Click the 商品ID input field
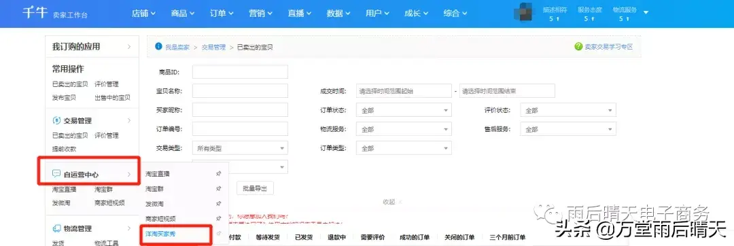The height and width of the screenshot is (246, 734). pos(240,72)
